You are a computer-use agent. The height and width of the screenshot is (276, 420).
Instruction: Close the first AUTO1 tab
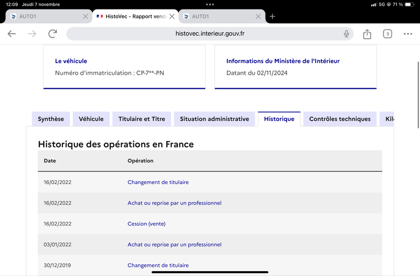coord(86,16)
